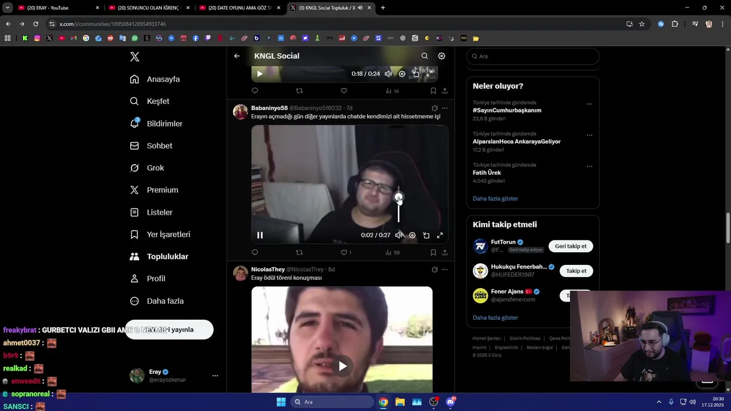The width and height of the screenshot is (731, 411).
Task: Open options for Fatih Ürek trend
Action: tap(589, 167)
